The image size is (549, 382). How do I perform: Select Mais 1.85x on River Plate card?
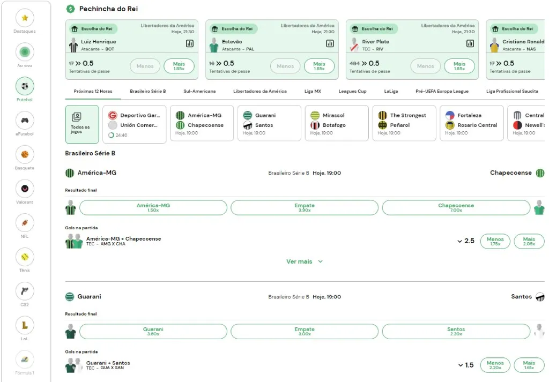click(x=459, y=66)
